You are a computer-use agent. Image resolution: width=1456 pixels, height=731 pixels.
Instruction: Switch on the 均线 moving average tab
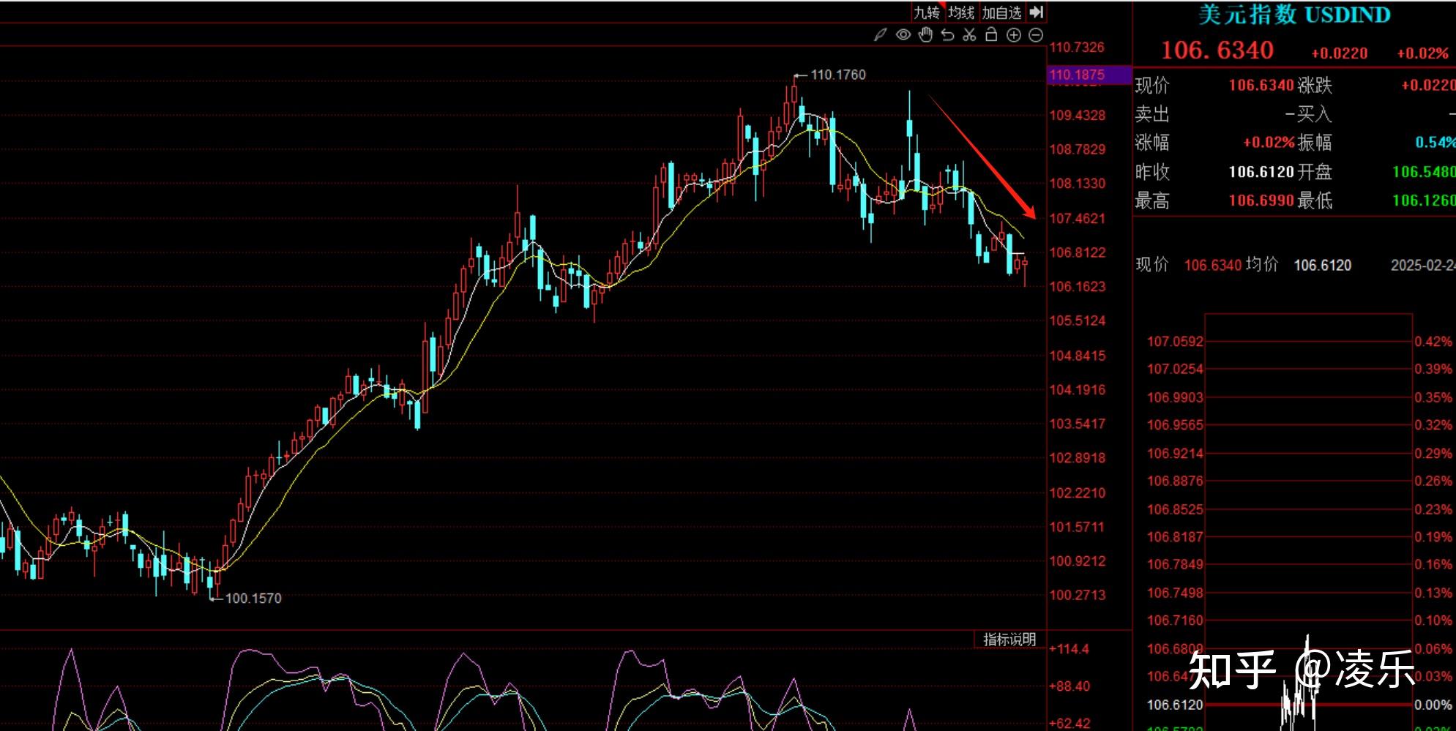tap(961, 12)
